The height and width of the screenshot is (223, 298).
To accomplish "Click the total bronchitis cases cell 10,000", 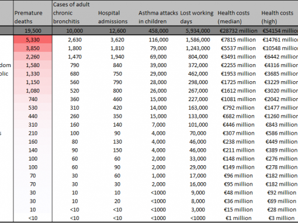I will [x=75, y=31].
